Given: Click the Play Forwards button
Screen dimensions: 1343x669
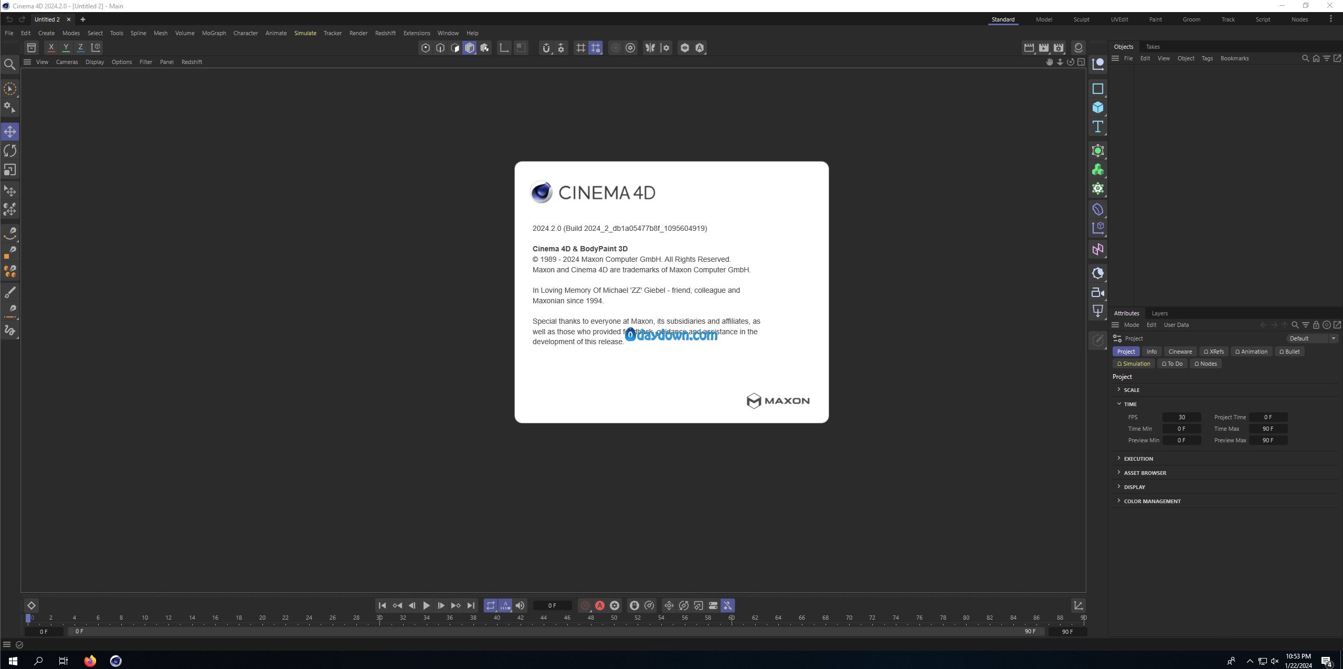Looking at the screenshot, I should (x=426, y=606).
